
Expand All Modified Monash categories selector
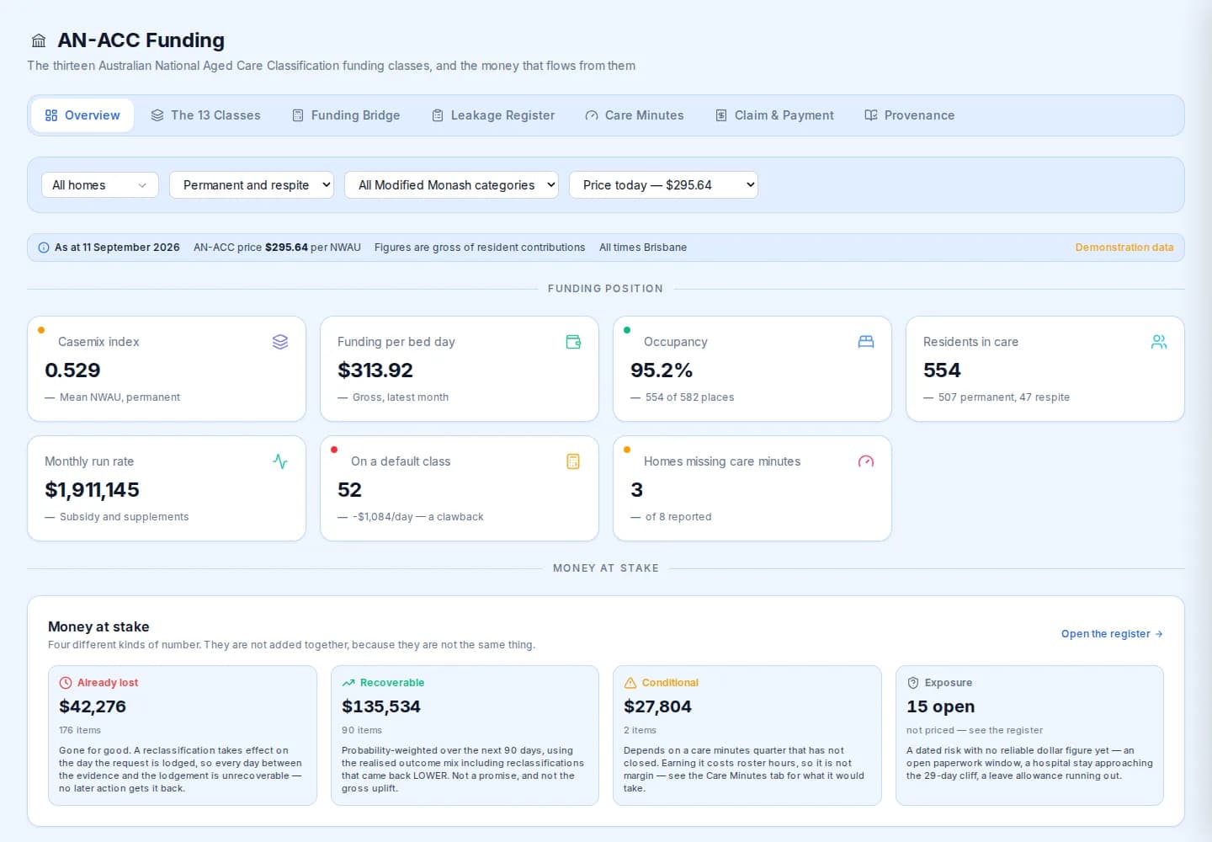pos(451,185)
